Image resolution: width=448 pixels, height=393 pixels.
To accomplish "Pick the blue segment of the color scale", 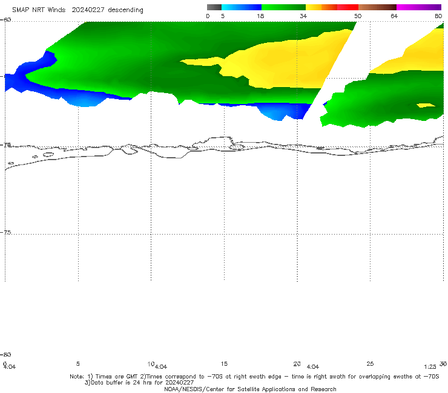I will (x=242, y=7).
